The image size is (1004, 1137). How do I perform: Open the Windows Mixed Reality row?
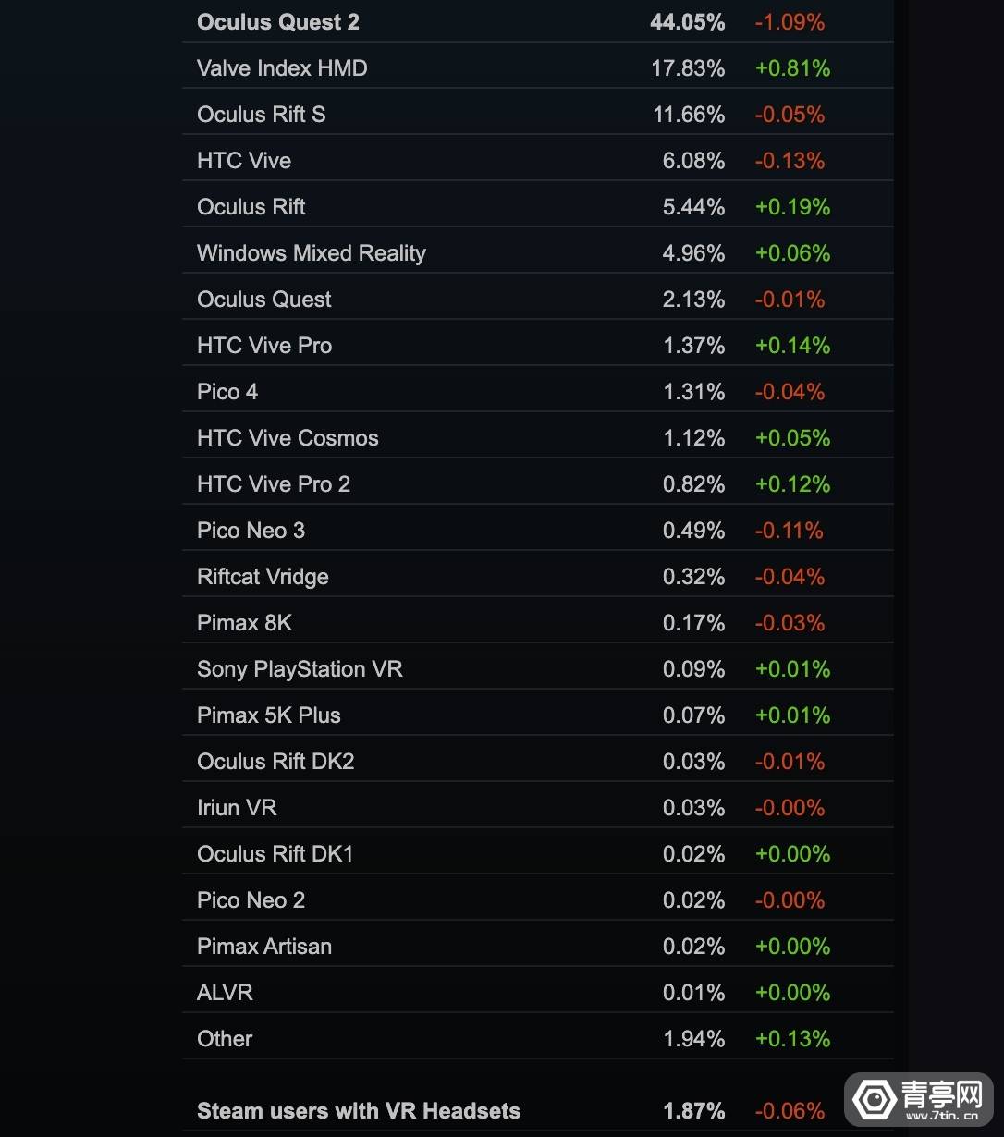coord(311,253)
